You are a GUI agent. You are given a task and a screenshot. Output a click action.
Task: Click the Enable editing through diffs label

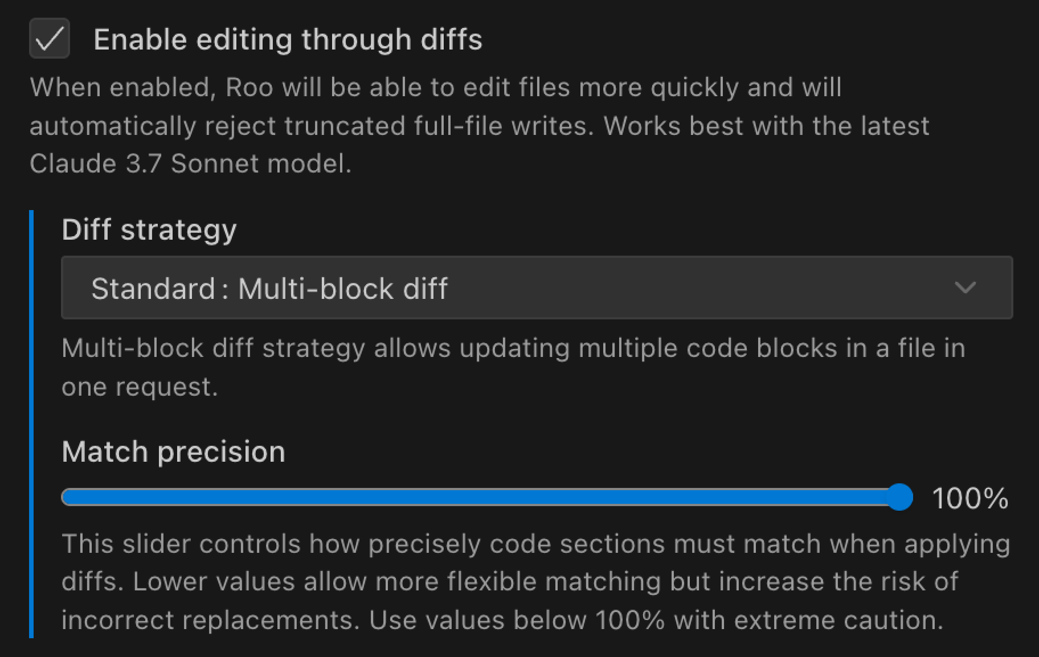tap(288, 39)
